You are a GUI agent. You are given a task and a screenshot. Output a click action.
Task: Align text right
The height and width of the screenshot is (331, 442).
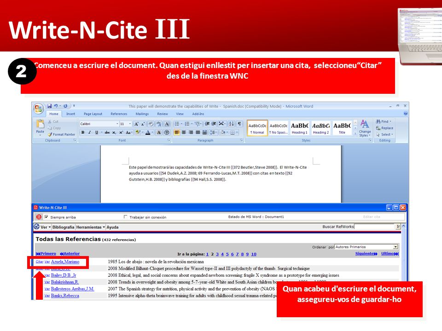(x=191, y=132)
